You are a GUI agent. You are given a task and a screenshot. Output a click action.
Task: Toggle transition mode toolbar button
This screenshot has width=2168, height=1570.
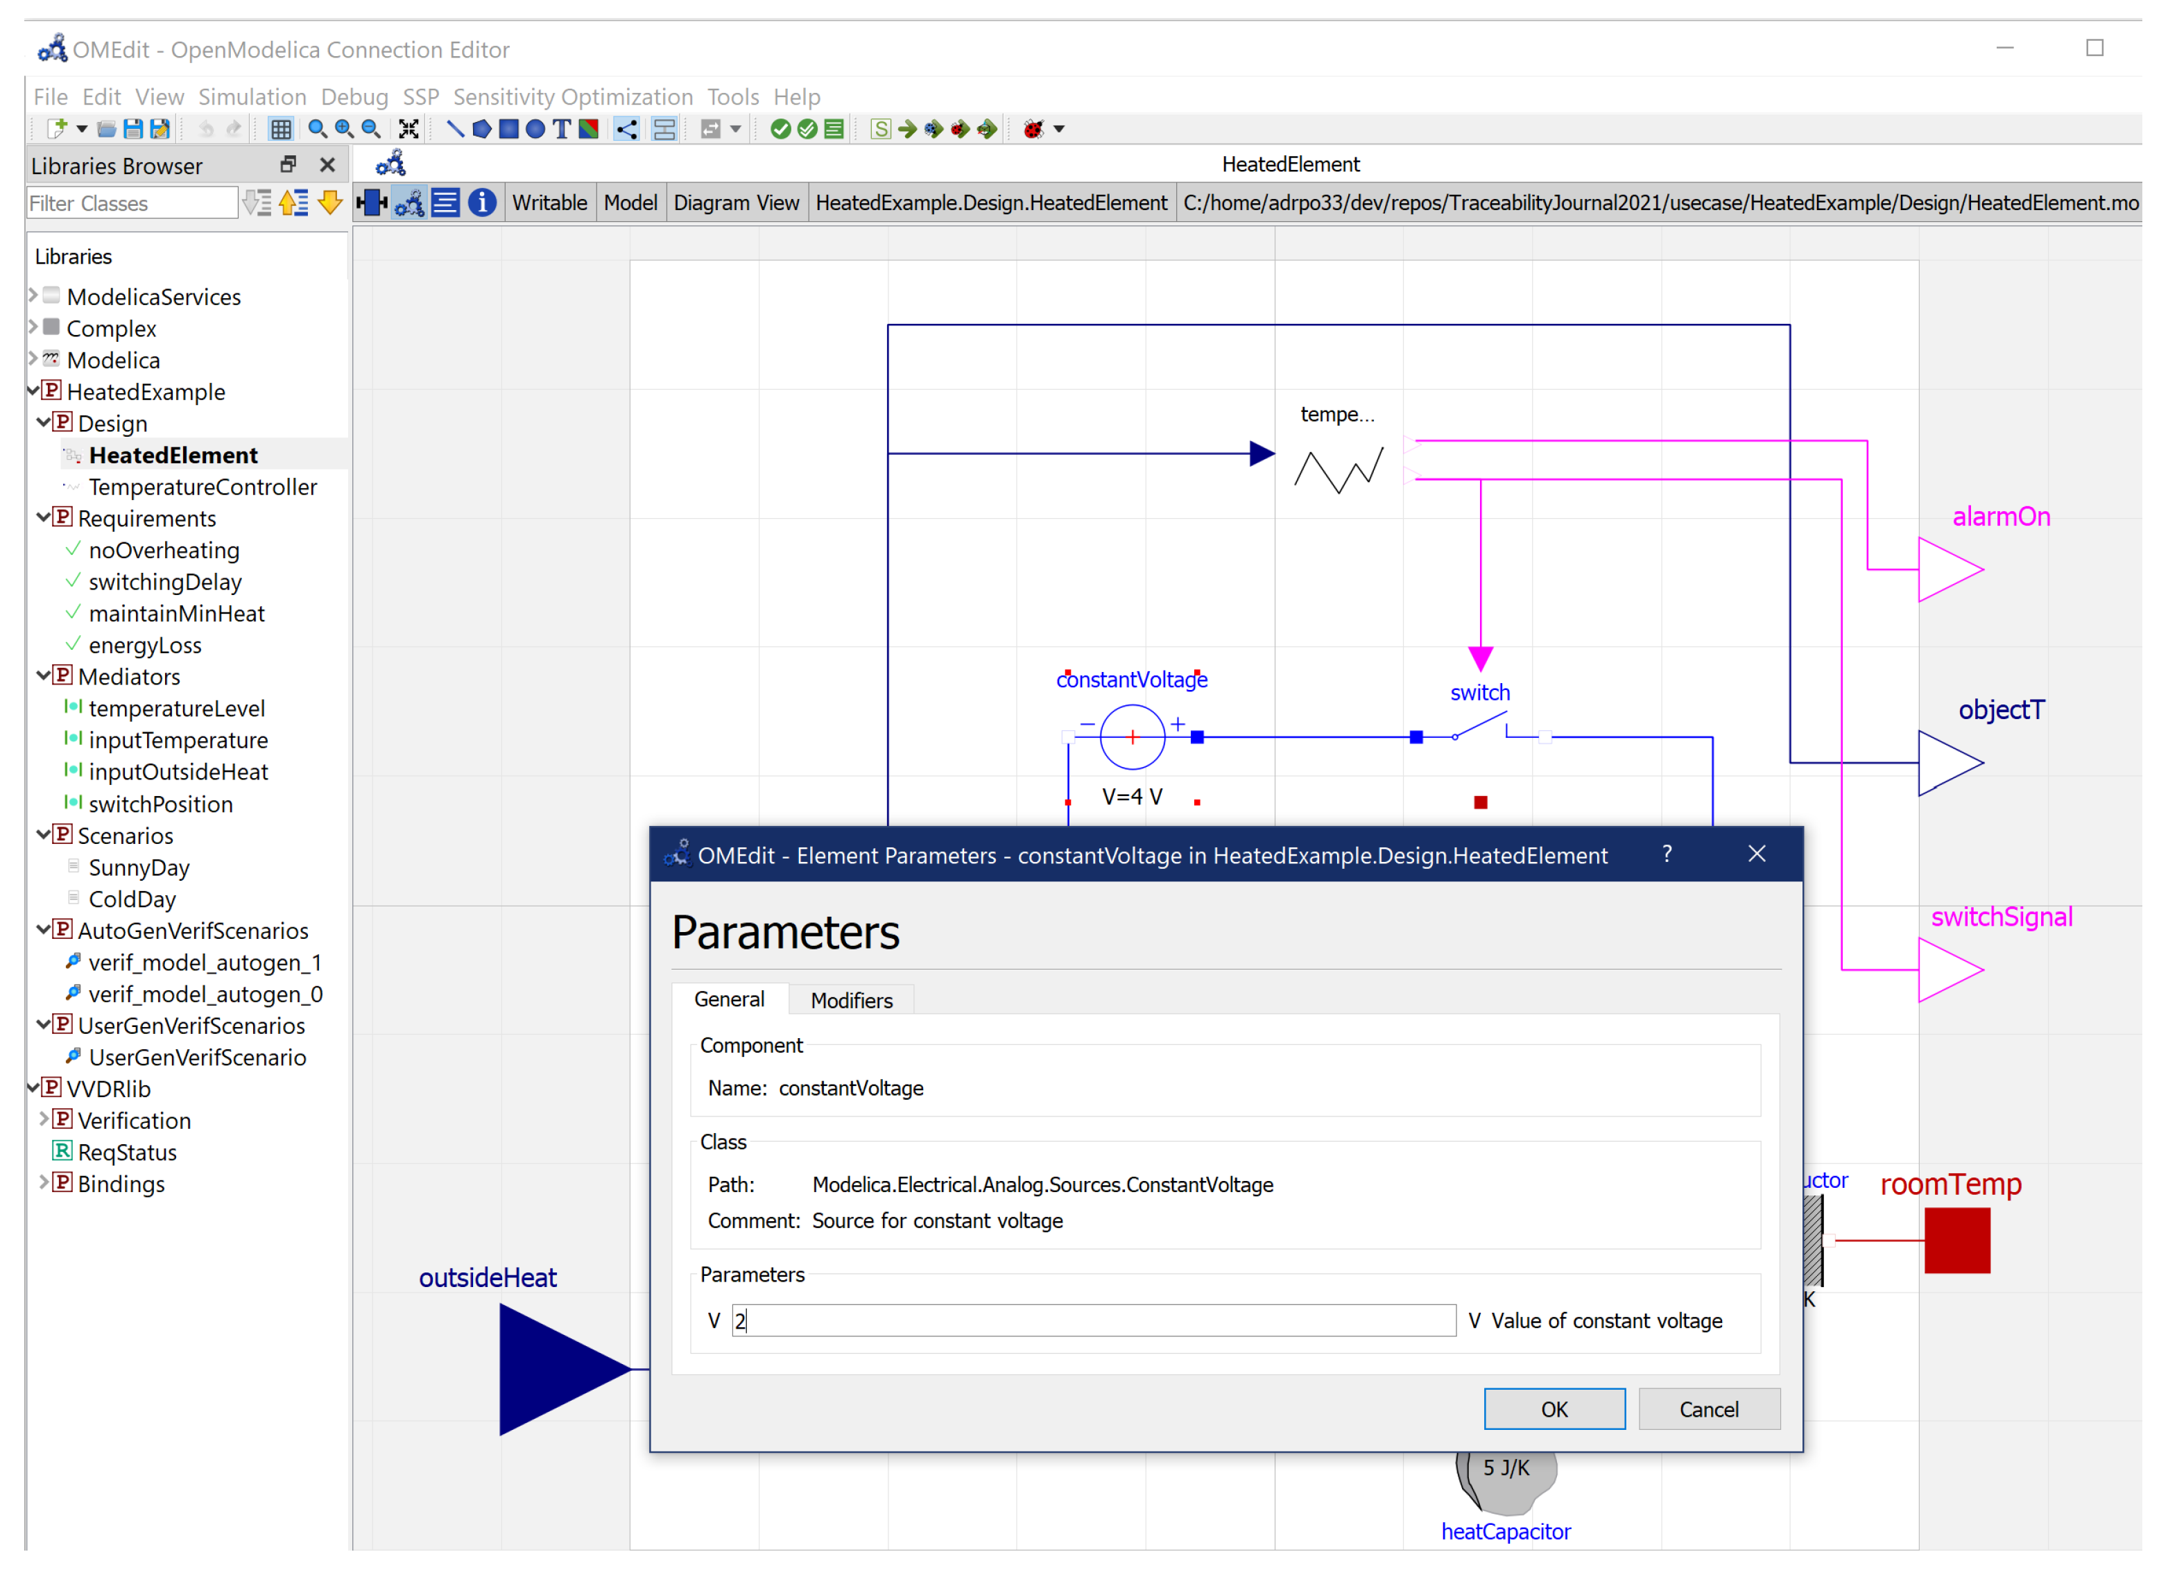point(664,129)
